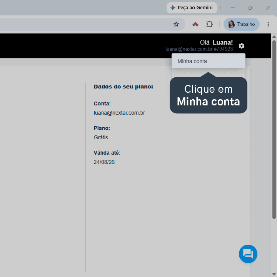Image resolution: width=277 pixels, height=277 pixels.
Task: Open the browser extensions puzzle icon
Action: pos(209,24)
